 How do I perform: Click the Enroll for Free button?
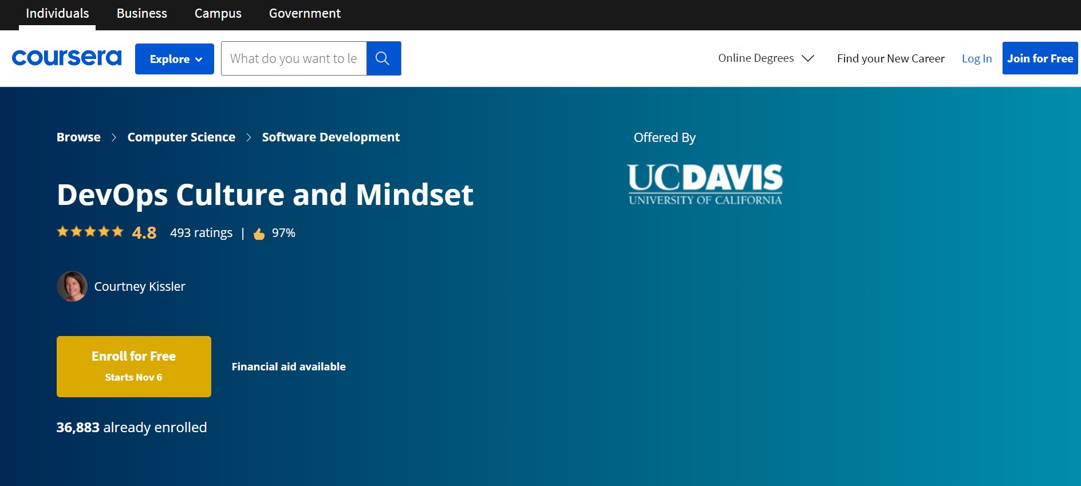134,366
